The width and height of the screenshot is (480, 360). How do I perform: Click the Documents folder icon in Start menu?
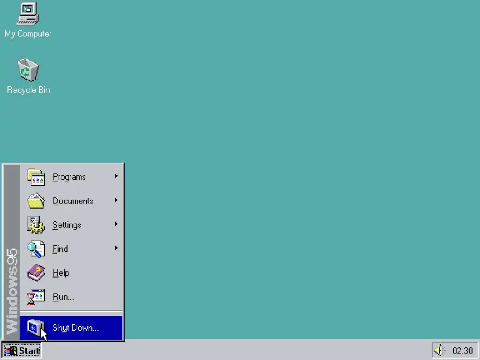[36, 201]
